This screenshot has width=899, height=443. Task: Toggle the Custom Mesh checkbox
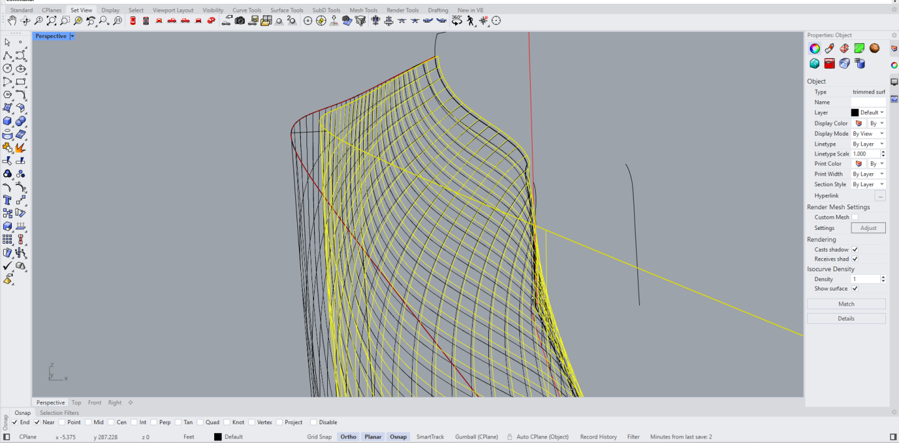[855, 217]
